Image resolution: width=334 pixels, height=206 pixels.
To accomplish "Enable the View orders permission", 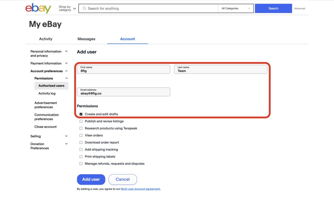I will point(81,135).
